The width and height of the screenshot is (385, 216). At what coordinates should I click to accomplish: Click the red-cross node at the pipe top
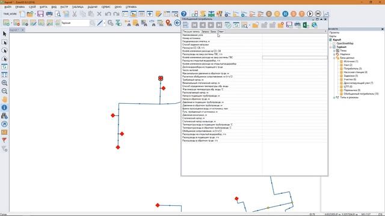(x=161, y=78)
